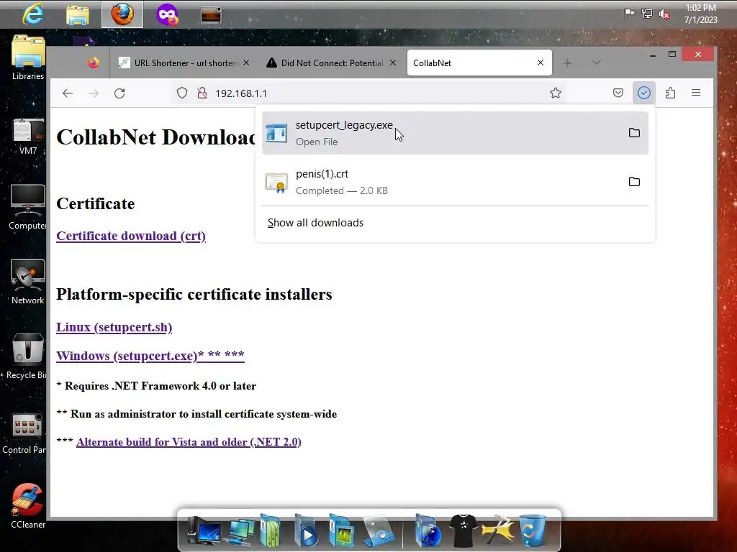This screenshot has height=552, width=737.
Task: Open the white disc drive icon in the dock
Action: click(x=379, y=531)
